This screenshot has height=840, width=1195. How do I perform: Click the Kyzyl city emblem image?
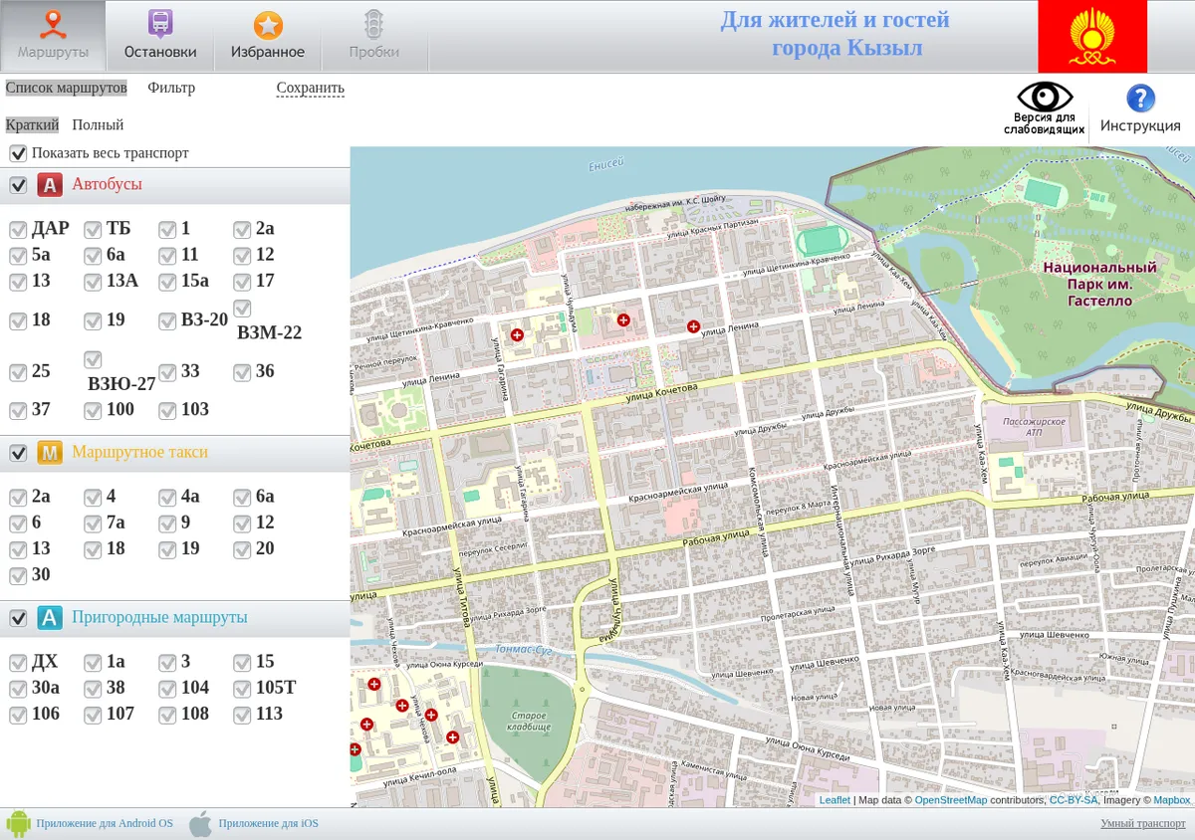point(1092,36)
